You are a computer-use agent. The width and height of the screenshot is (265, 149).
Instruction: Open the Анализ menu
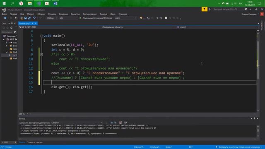click(x=103, y=14)
